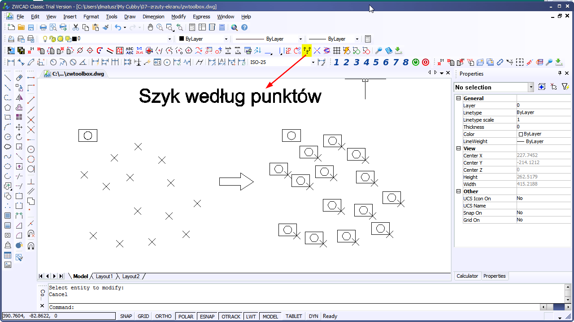Switch to the Layout1 tab
This screenshot has width=574, height=322.
point(104,276)
